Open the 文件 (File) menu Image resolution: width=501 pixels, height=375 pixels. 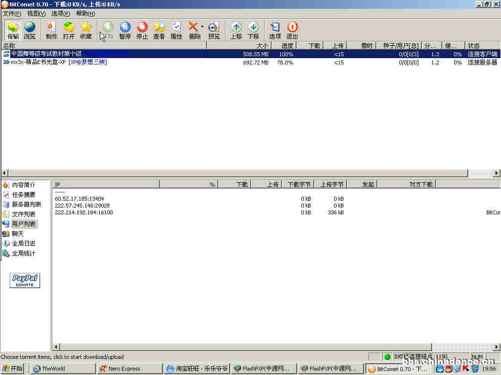tap(12, 14)
